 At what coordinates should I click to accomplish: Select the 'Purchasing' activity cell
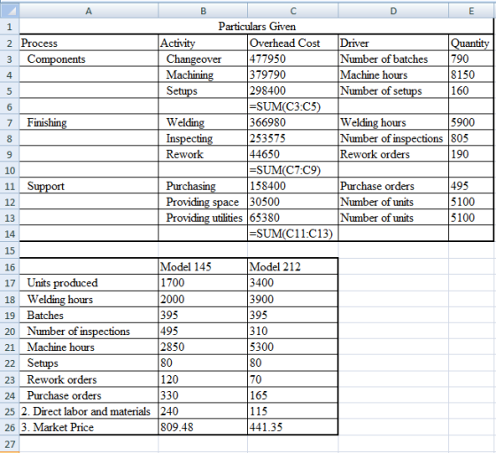click(x=203, y=186)
